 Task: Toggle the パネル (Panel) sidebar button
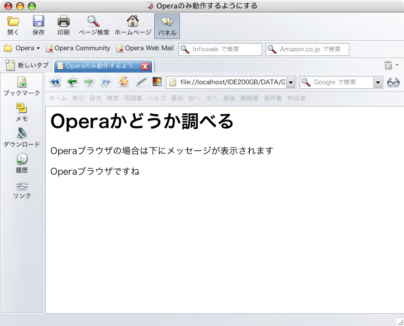click(x=167, y=22)
